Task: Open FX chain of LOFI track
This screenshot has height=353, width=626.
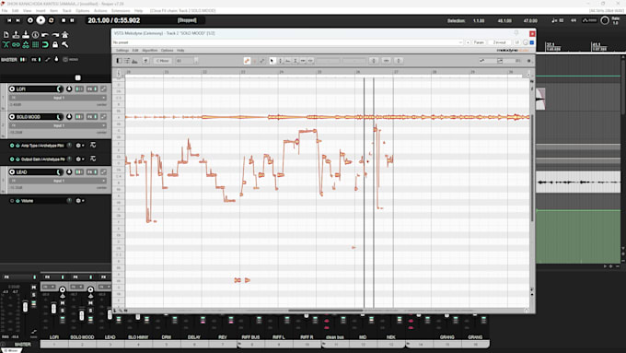Action: pyautogui.click(x=90, y=88)
